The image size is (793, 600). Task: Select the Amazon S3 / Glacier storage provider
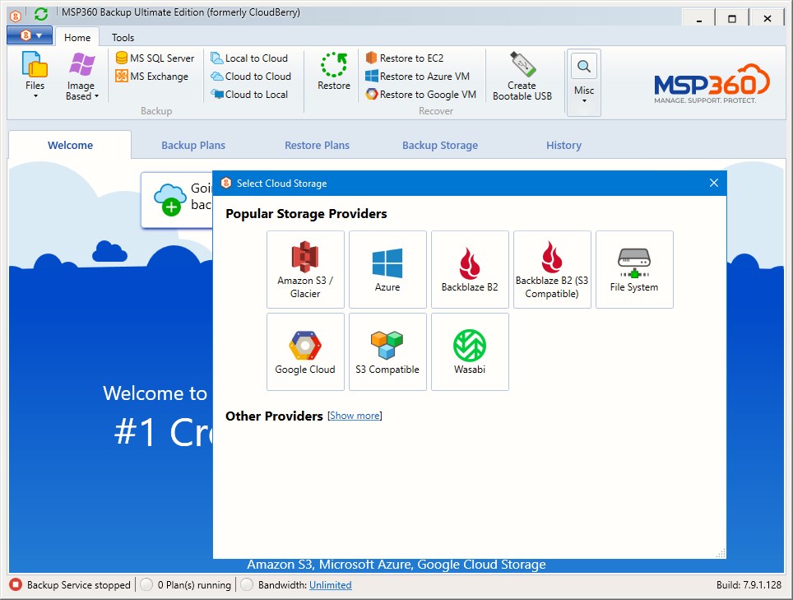305,269
